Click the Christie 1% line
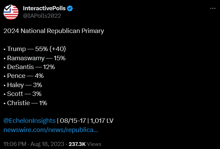Image resolution: width=220 pixels, height=149 pixels. [25, 103]
